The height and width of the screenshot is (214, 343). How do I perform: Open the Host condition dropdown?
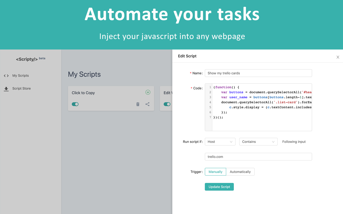pyautogui.click(x=220, y=142)
